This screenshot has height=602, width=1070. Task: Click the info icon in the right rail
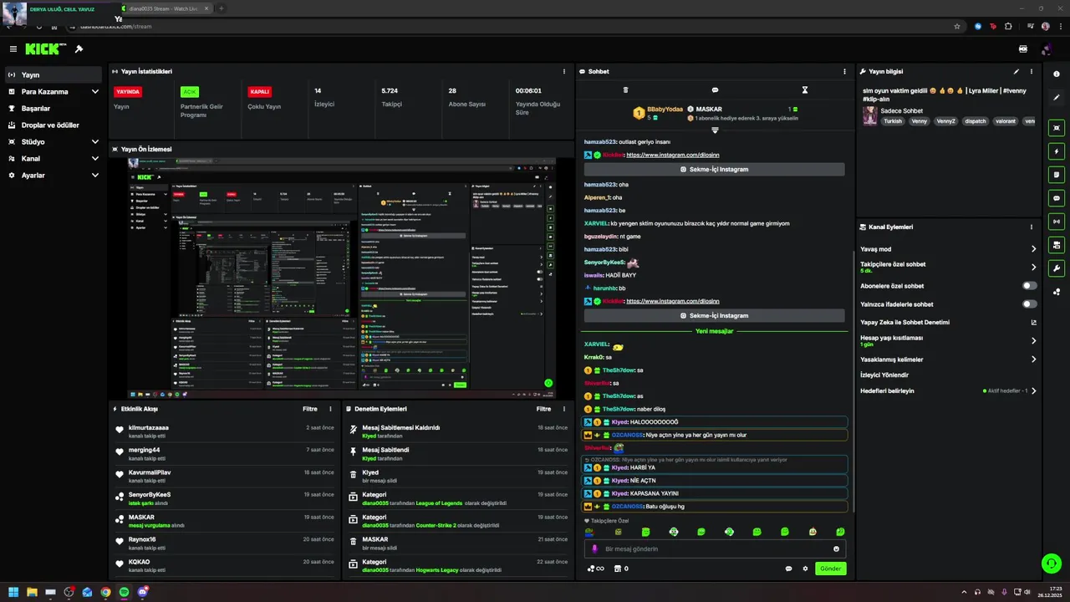(x=1057, y=74)
